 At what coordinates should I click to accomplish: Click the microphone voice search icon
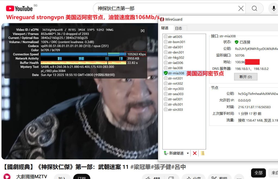pos(273,9)
